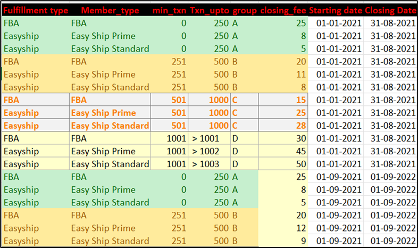The image size is (418, 248).
Task: Select bold orange FBA cell in group C
Action: pos(36,100)
